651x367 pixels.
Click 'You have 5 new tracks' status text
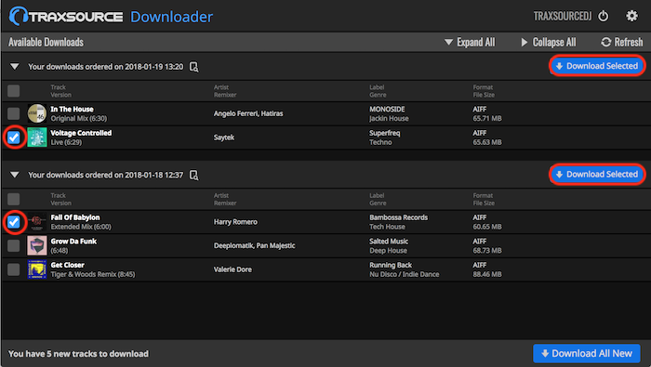point(78,354)
